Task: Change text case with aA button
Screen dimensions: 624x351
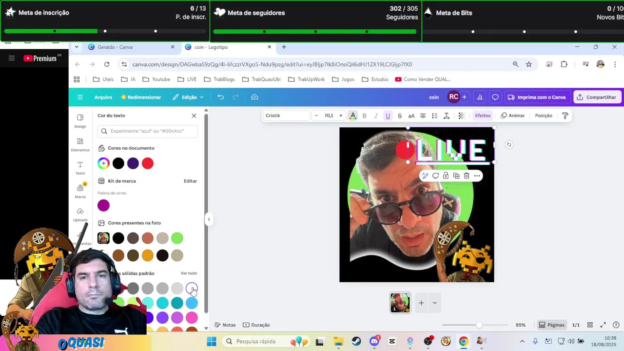Action: [x=411, y=116]
